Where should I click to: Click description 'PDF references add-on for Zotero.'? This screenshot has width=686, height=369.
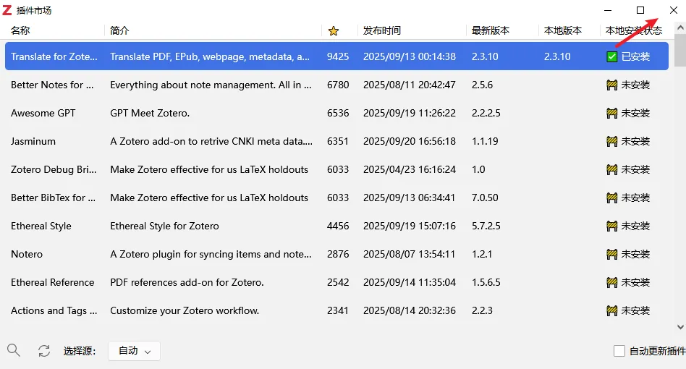(187, 282)
